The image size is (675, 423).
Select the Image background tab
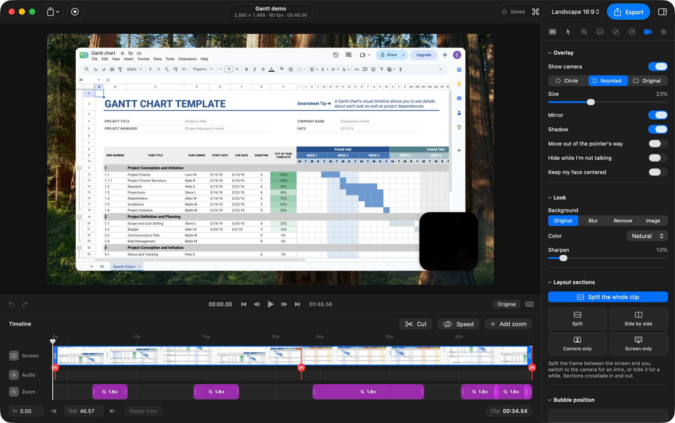[653, 221]
